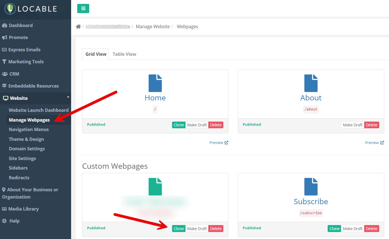The width and height of the screenshot is (389, 239).
Task: Make the Subscribe page a draft
Action: 352,229
